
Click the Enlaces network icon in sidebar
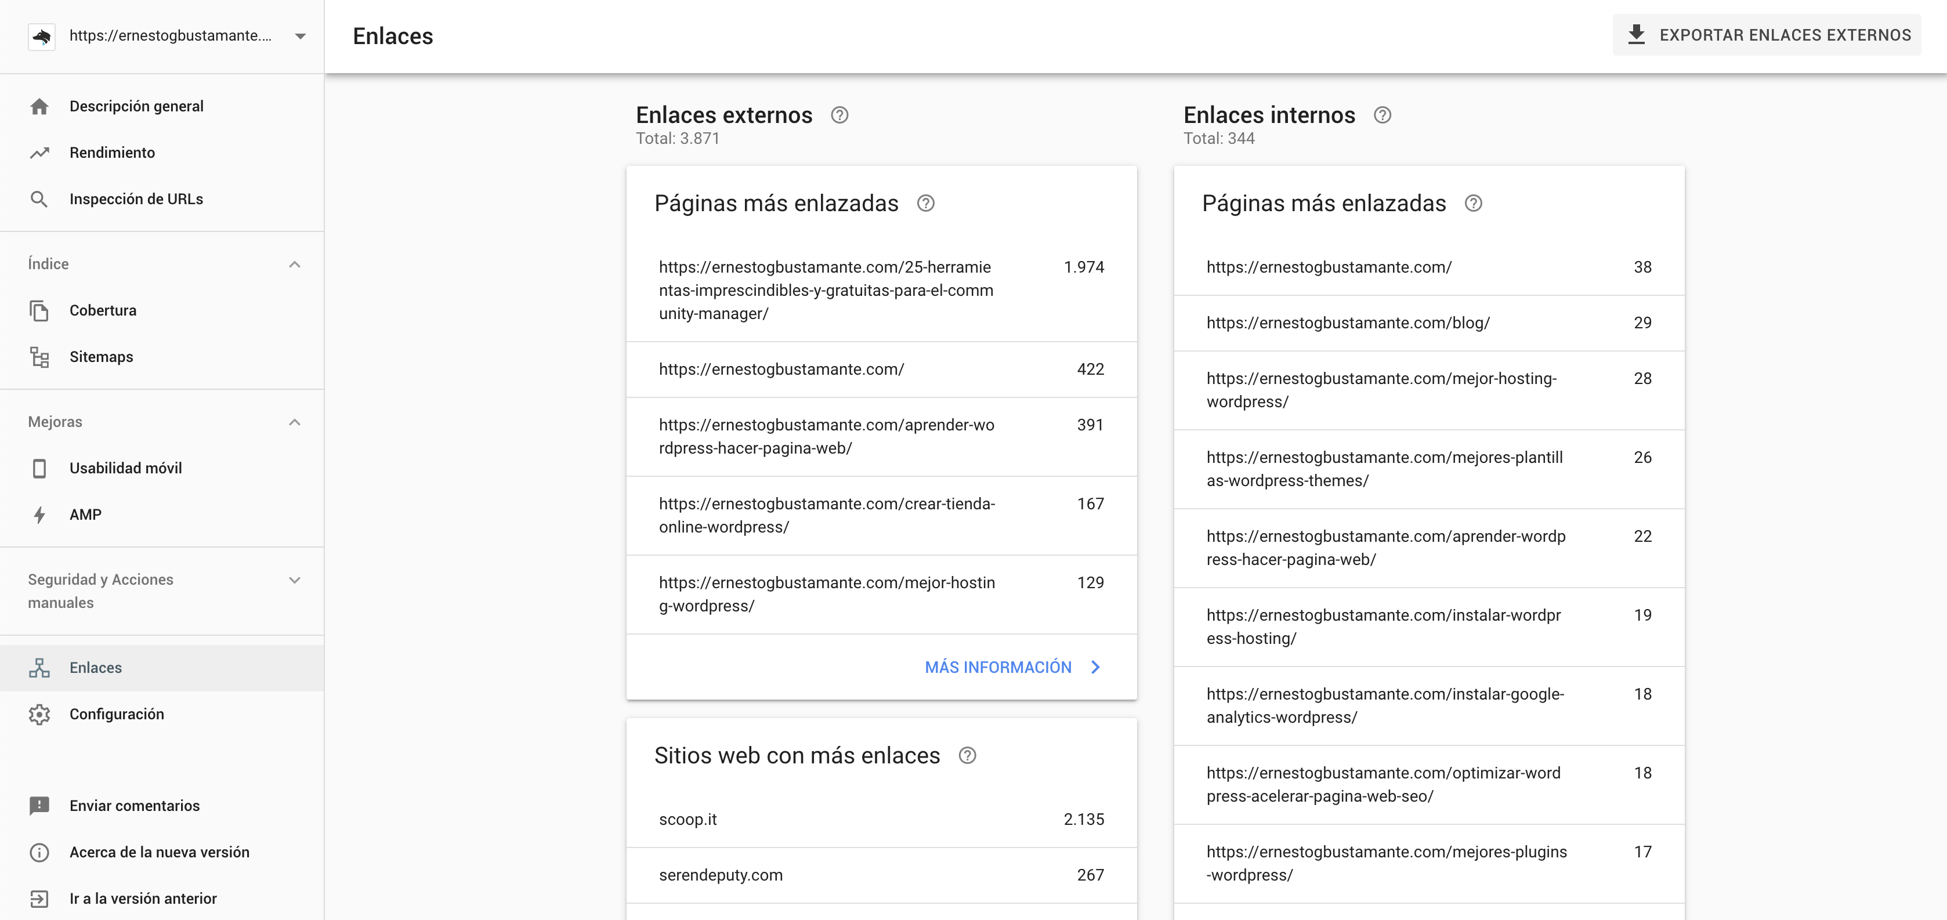click(x=39, y=668)
